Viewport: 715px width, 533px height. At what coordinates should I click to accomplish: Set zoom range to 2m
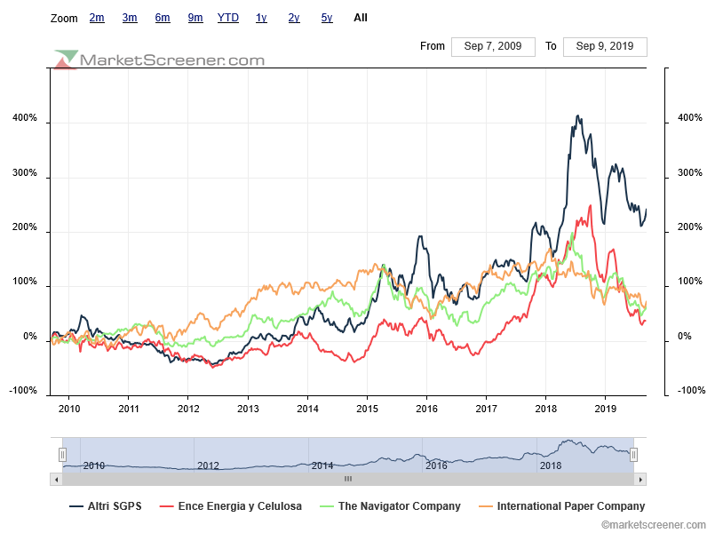coord(97,18)
